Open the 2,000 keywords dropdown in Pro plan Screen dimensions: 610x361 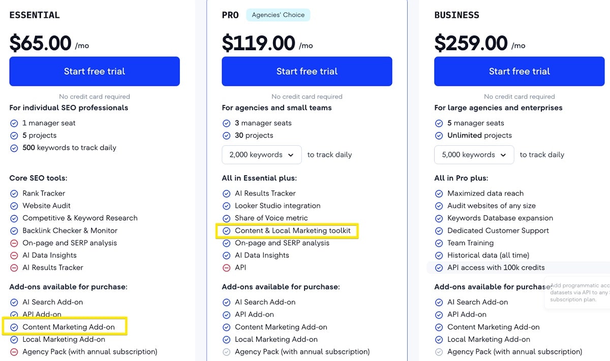(261, 154)
